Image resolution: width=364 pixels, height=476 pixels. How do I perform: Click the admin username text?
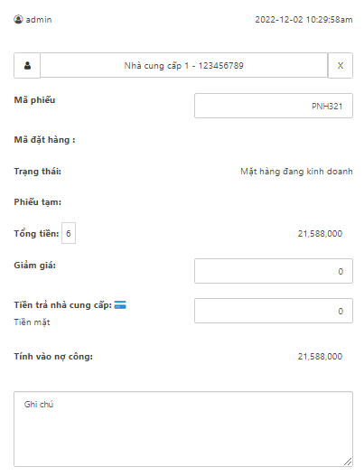click(x=39, y=20)
